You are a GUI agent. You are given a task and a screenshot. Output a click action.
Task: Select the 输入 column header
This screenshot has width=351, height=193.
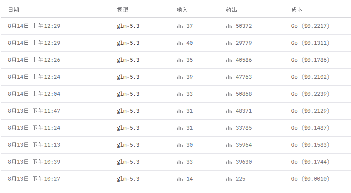click(182, 10)
